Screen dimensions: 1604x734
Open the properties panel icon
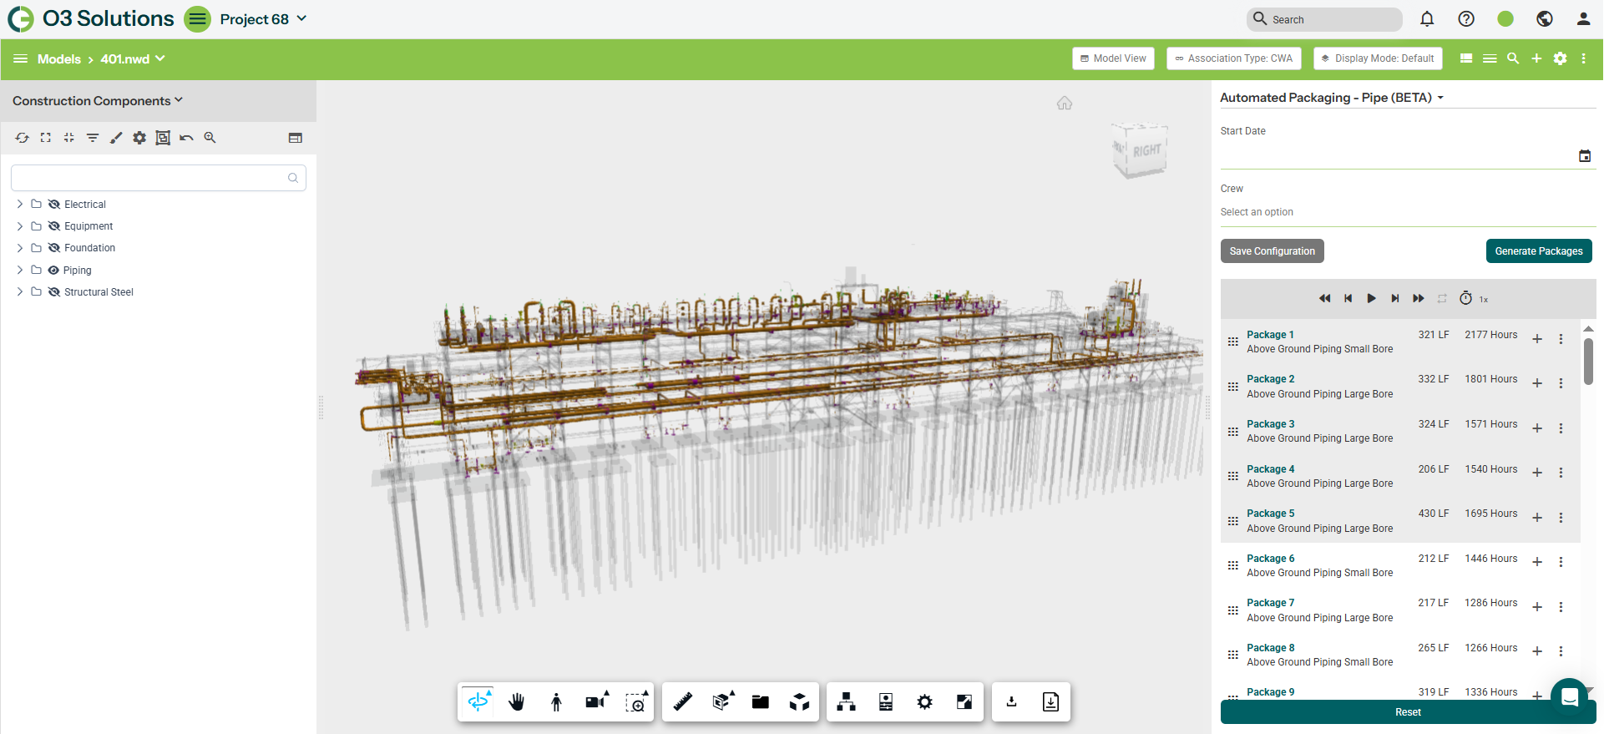point(886,702)
